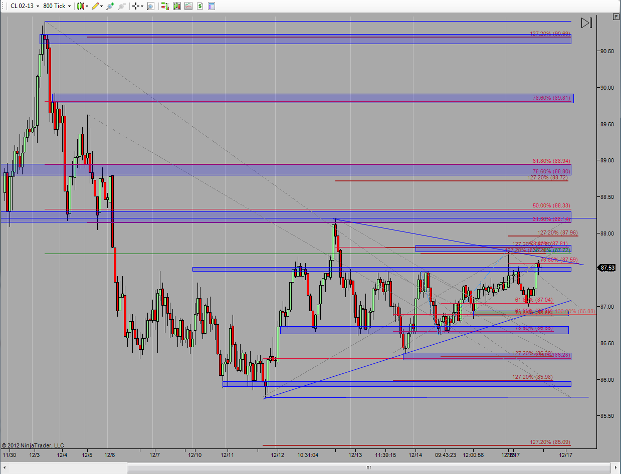Expand the drawing tools dropdown arrow
Screen dimensions: 621x474
pyautogui.click(x=101, y=7)
